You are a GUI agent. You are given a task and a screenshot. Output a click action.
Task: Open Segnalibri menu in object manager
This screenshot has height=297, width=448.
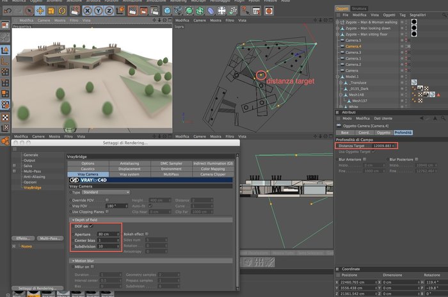(417, 15)
